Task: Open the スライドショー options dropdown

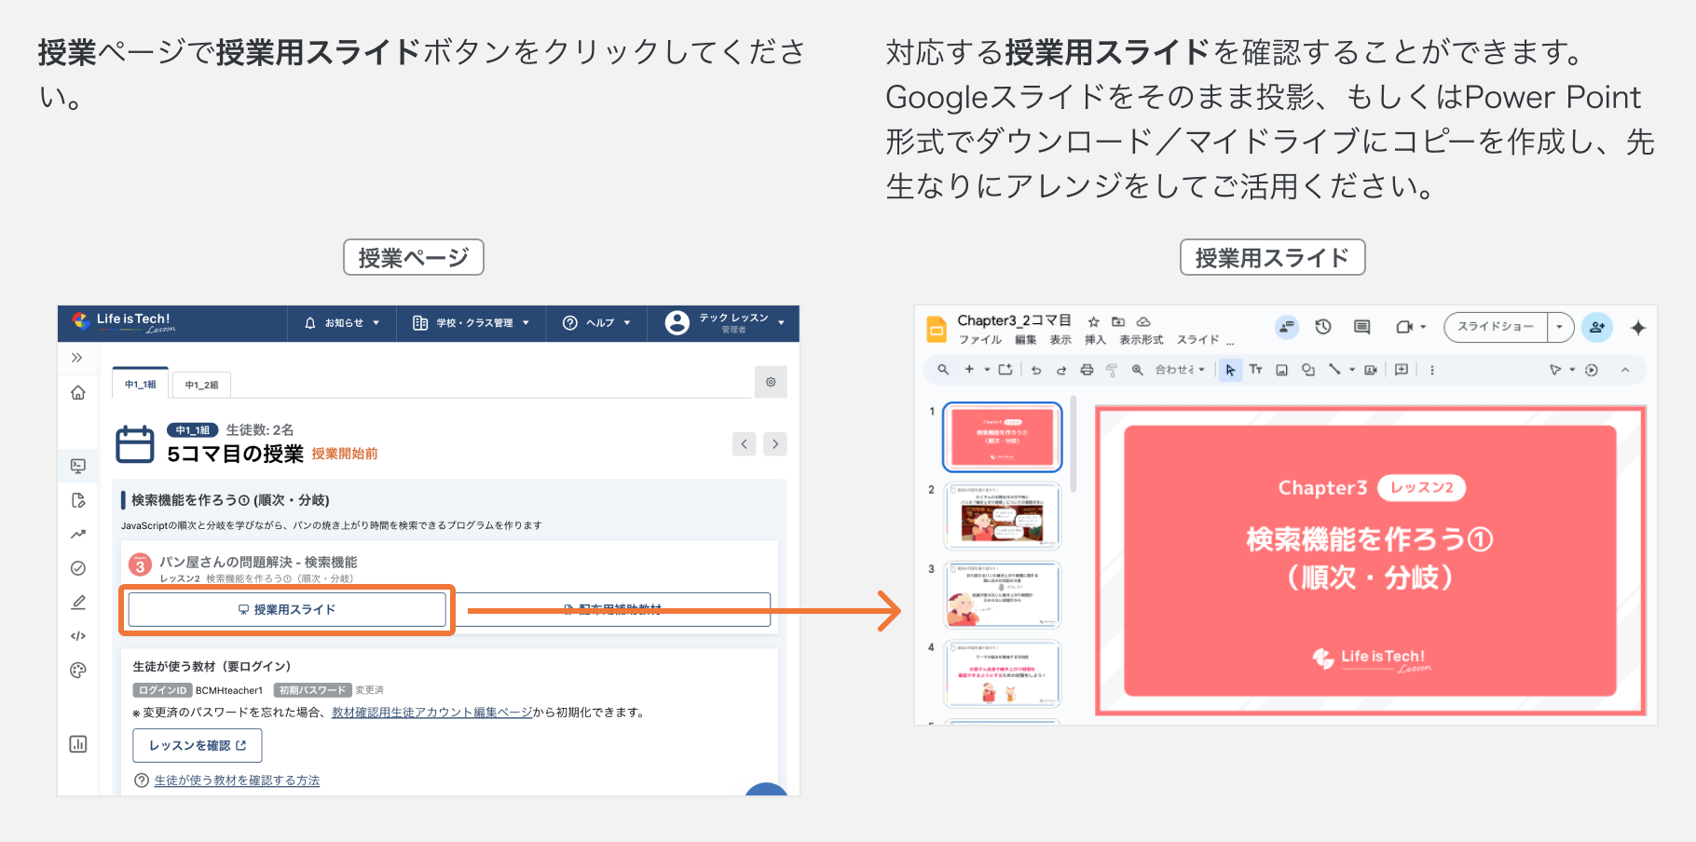Action: click(1558, 327)
